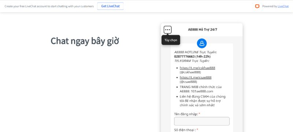Screen dimensions: 293x132
Task: Click the (@cskhae888) handle text
Action: 190,72
